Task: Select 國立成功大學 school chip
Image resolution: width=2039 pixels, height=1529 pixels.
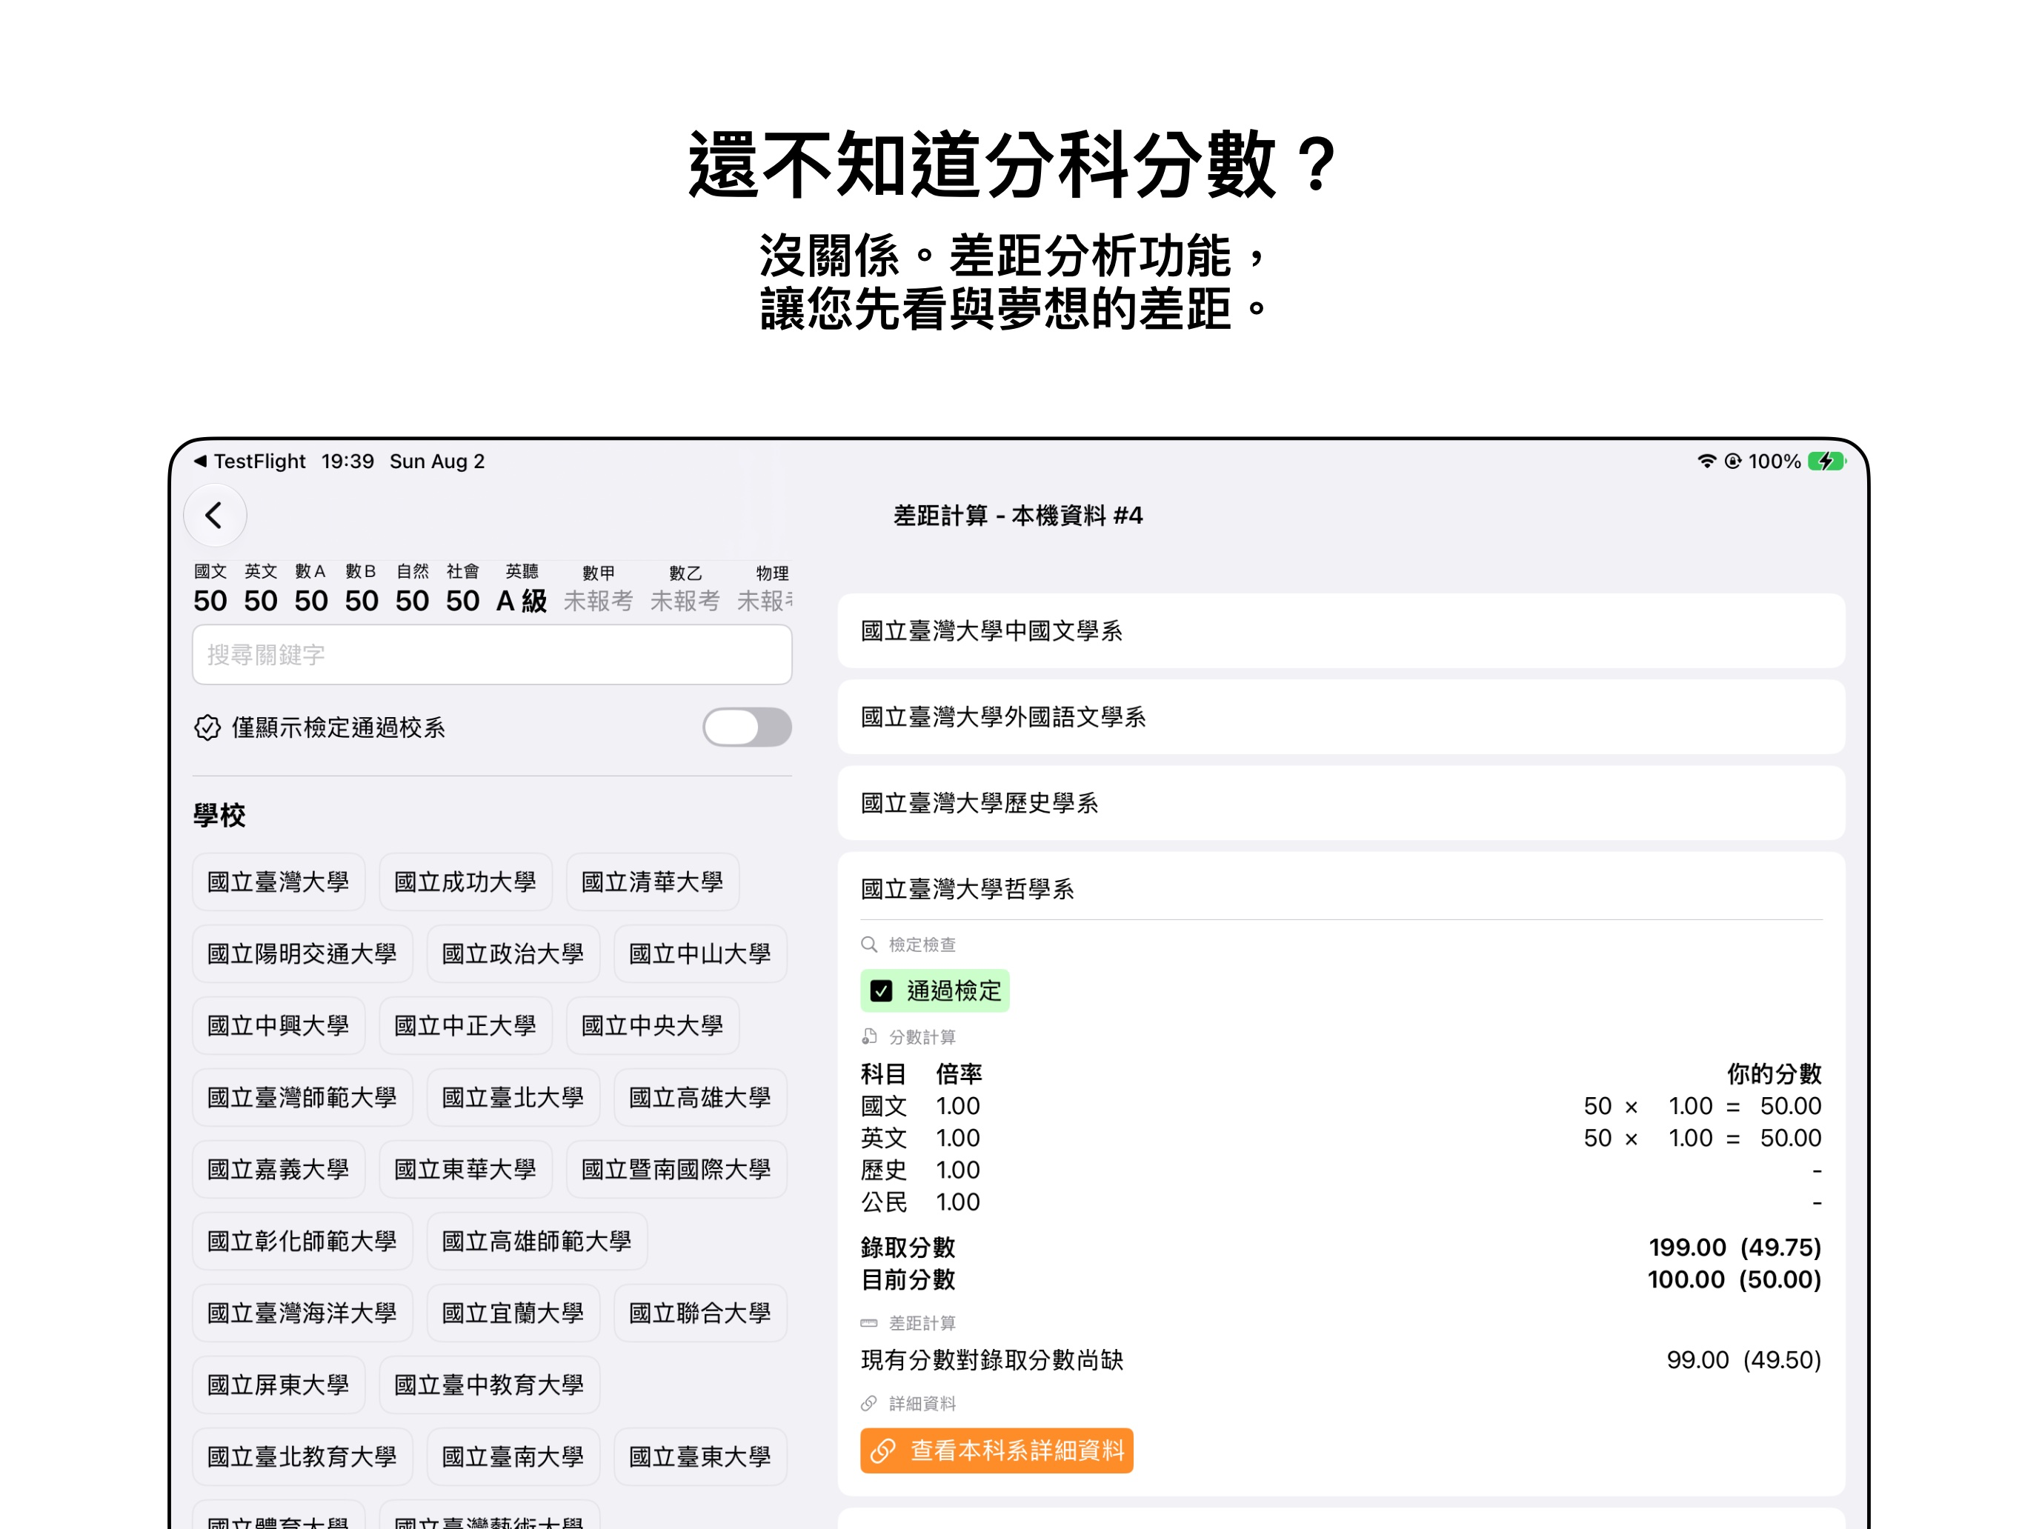Action: click(465, 882)
